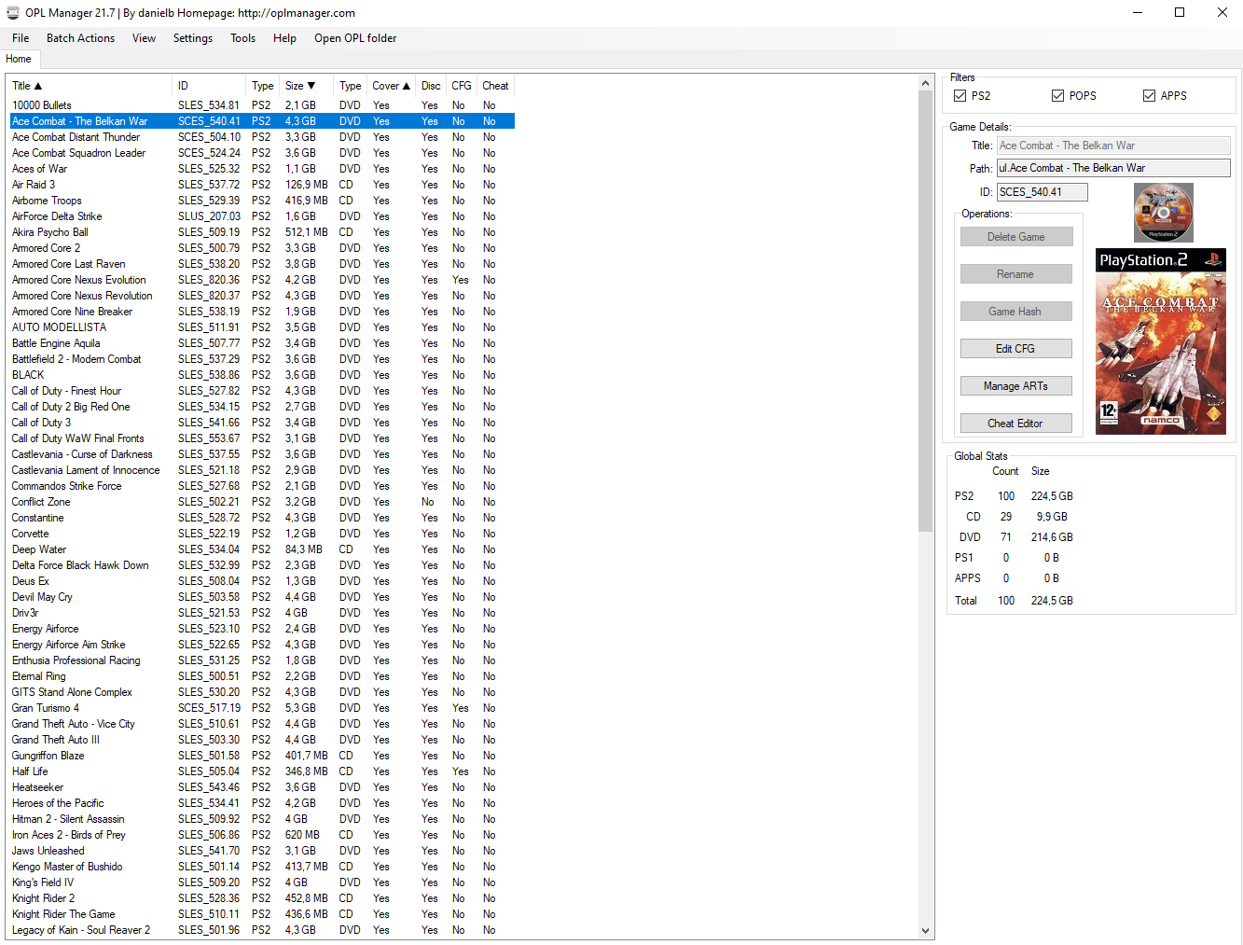Sort the list by Title column
Viewport: 1243px width, 945px height.
tap(90, 86)
